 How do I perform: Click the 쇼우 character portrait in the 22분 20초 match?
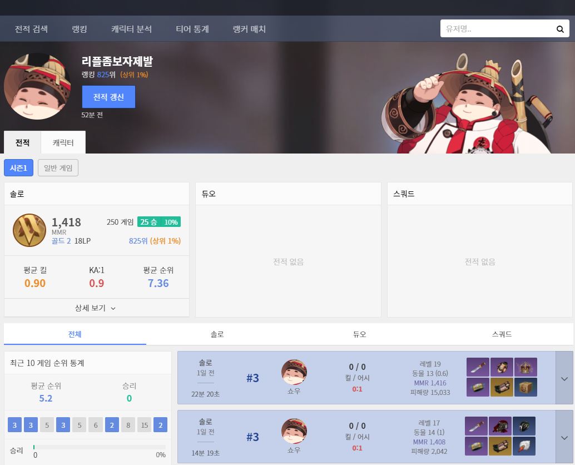[294, 372]
